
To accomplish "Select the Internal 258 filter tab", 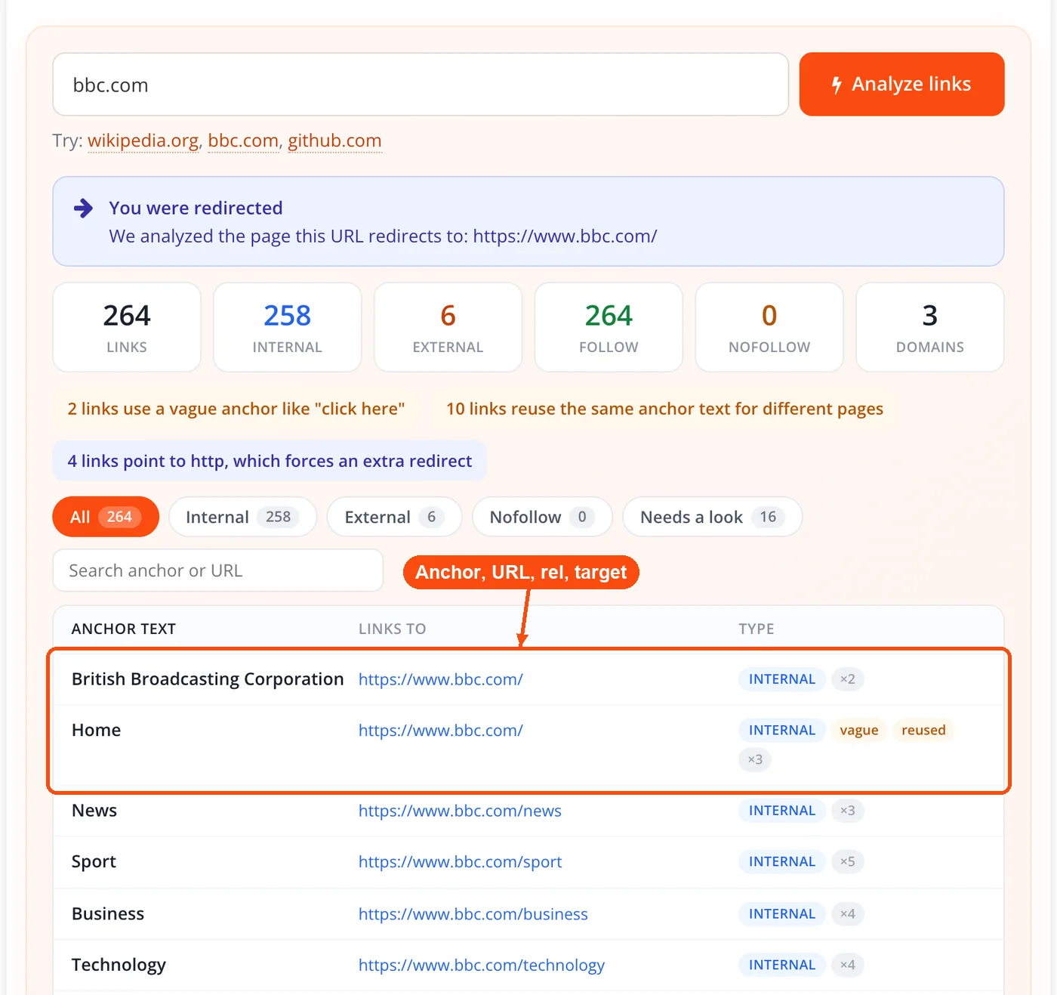I will (x=242, y=517).
